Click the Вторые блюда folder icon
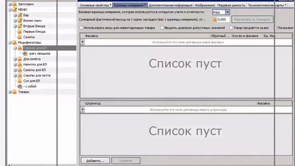 [20, 26]
